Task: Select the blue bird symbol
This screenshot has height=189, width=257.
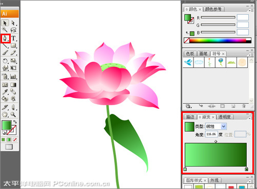Action: pyautogui.click(x=188, y=62)
